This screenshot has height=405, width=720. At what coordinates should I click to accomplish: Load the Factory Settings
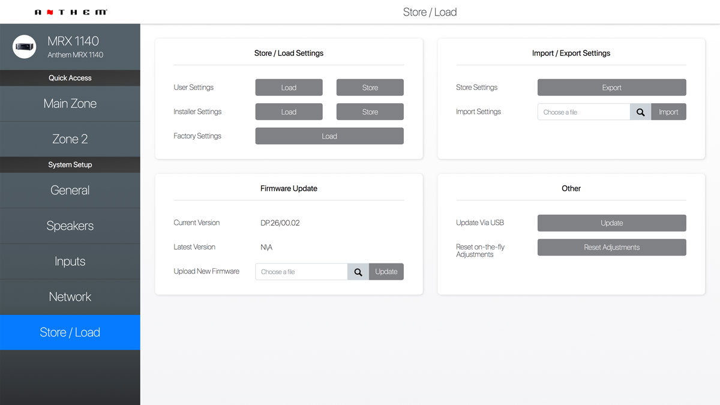click(x=329, y=136)
